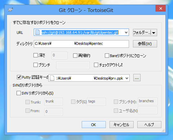Viewport: 173px width, 140px height.
Task: Enable the 深さ checkbox
Action: [x=36, y=55]
